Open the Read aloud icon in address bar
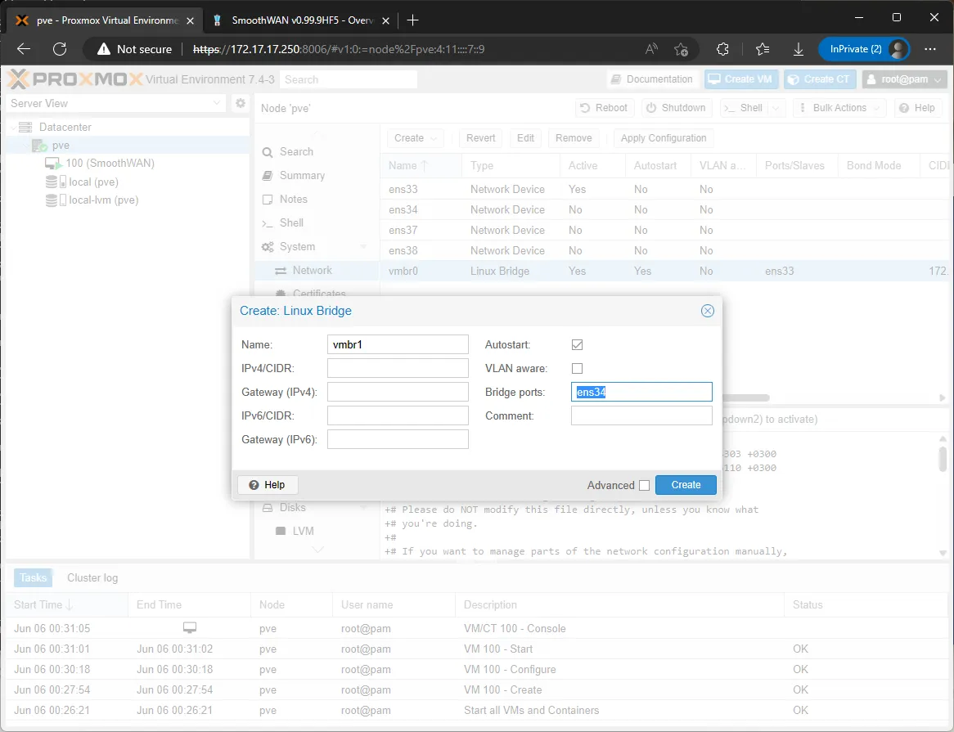This screenshot has height=732, width=954. click(651, 49)
